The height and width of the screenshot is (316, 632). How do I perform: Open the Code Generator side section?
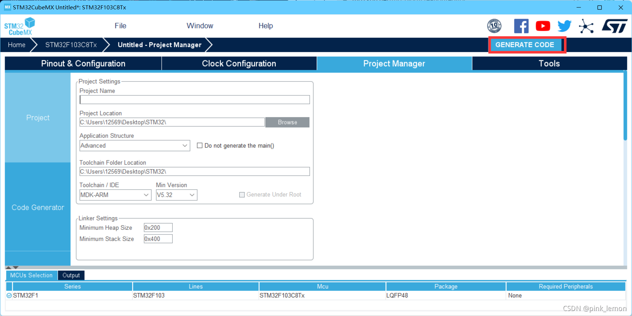point(38,207)
